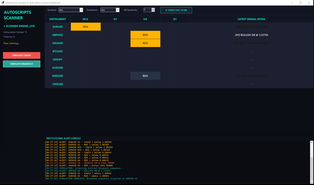Viewport: 314px width, 185px height.
Task: Click the M15 column header
Action: coord(85,19)
